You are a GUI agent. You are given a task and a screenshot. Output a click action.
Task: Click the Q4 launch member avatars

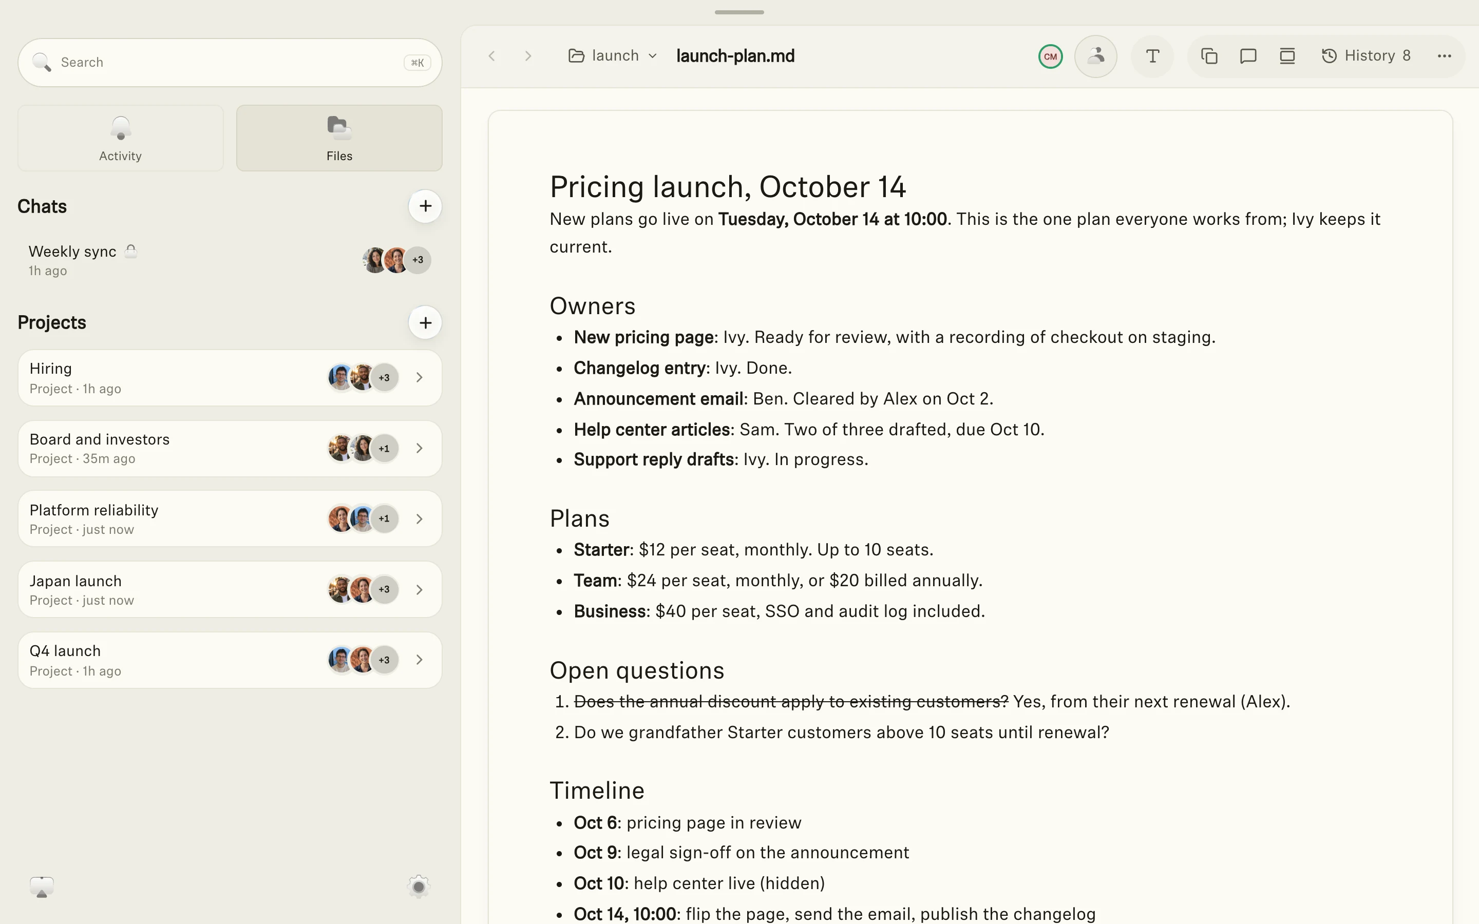pyautogui.click(x=363, y=660)
